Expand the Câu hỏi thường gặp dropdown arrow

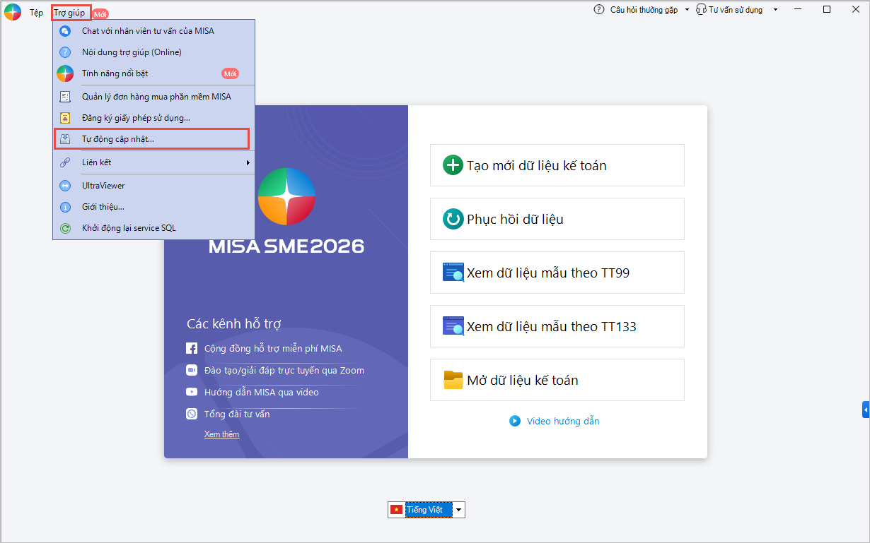point(686,10)
